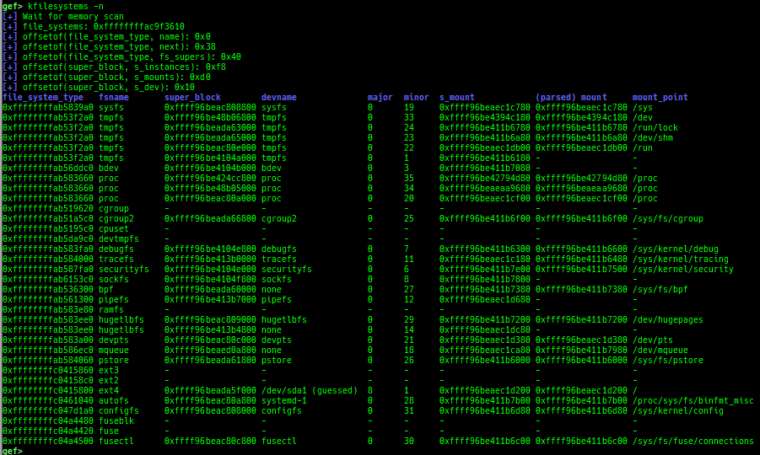Click the 'autofs' fsname
The width and height of the screenshot is (760, 455).
coord(114,401)
